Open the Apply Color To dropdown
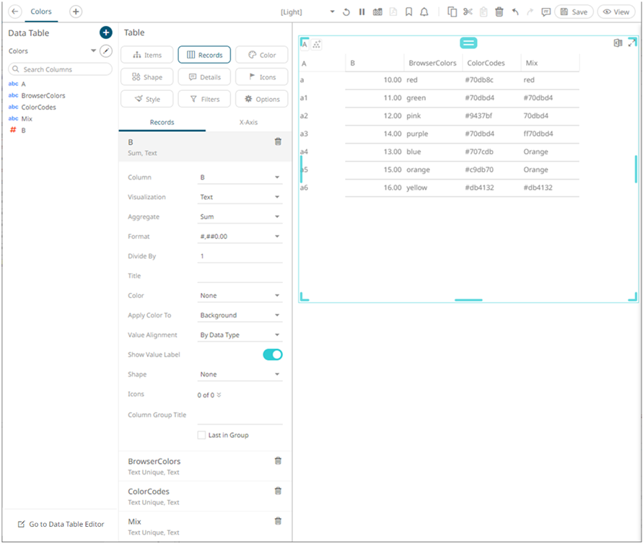 [x=240, y=315]
